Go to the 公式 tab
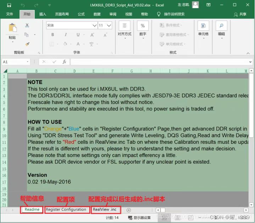Viewport: 255px width, 223px height. tap(81, 14)
